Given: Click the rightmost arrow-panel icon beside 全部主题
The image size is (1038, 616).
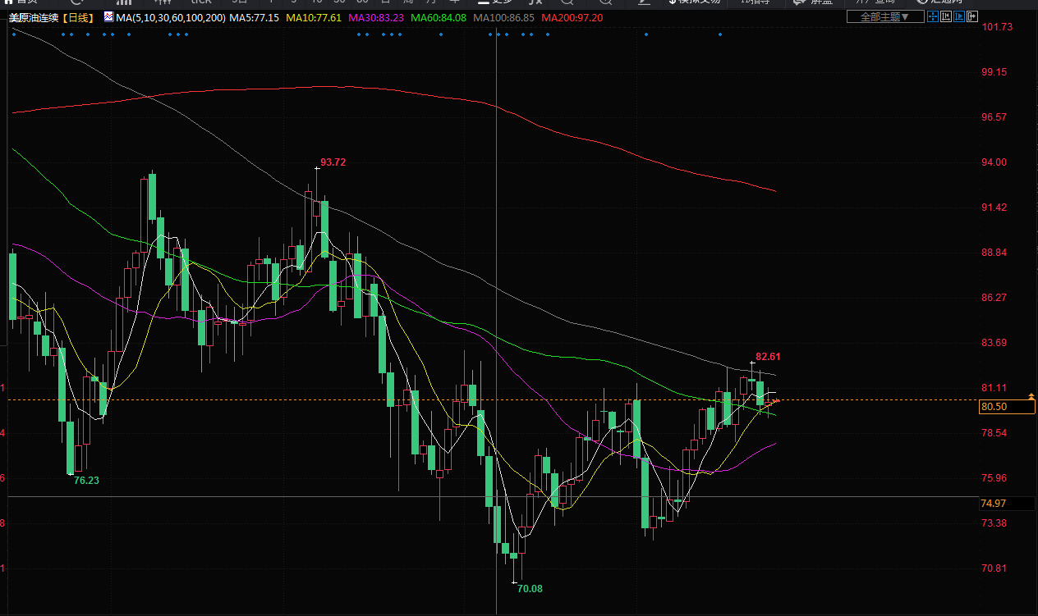Looking at the screenshot, I should (x=973, y=16).
